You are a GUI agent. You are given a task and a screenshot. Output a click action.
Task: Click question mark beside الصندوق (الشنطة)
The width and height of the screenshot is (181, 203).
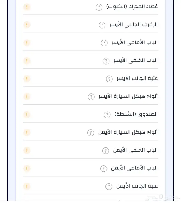click(107, 115)
